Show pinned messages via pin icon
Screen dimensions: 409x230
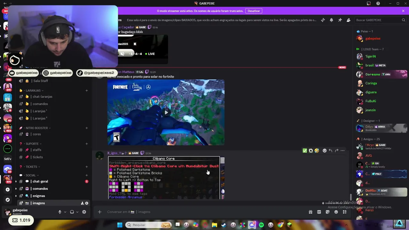[x=340, y=20]
